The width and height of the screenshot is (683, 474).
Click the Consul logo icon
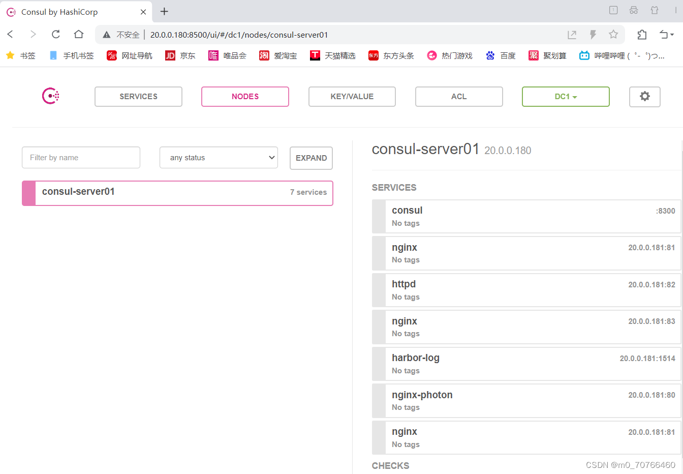click(51, 96)
